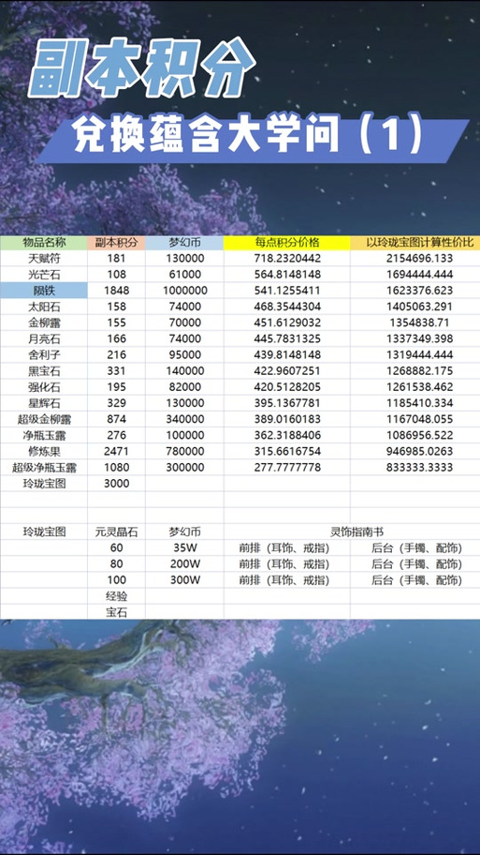Image resolution: width=480 pixels, height=855 pixels.
Task: Click the 星辉石 cell
Action: pyautogui.click(x=44, y=403)
